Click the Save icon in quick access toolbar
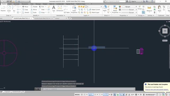Screen dimensions: 170x96 8,1
